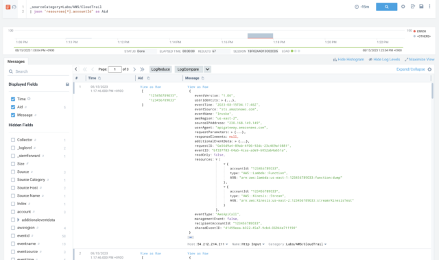Check the awsregion hidden field

(13, 228)
